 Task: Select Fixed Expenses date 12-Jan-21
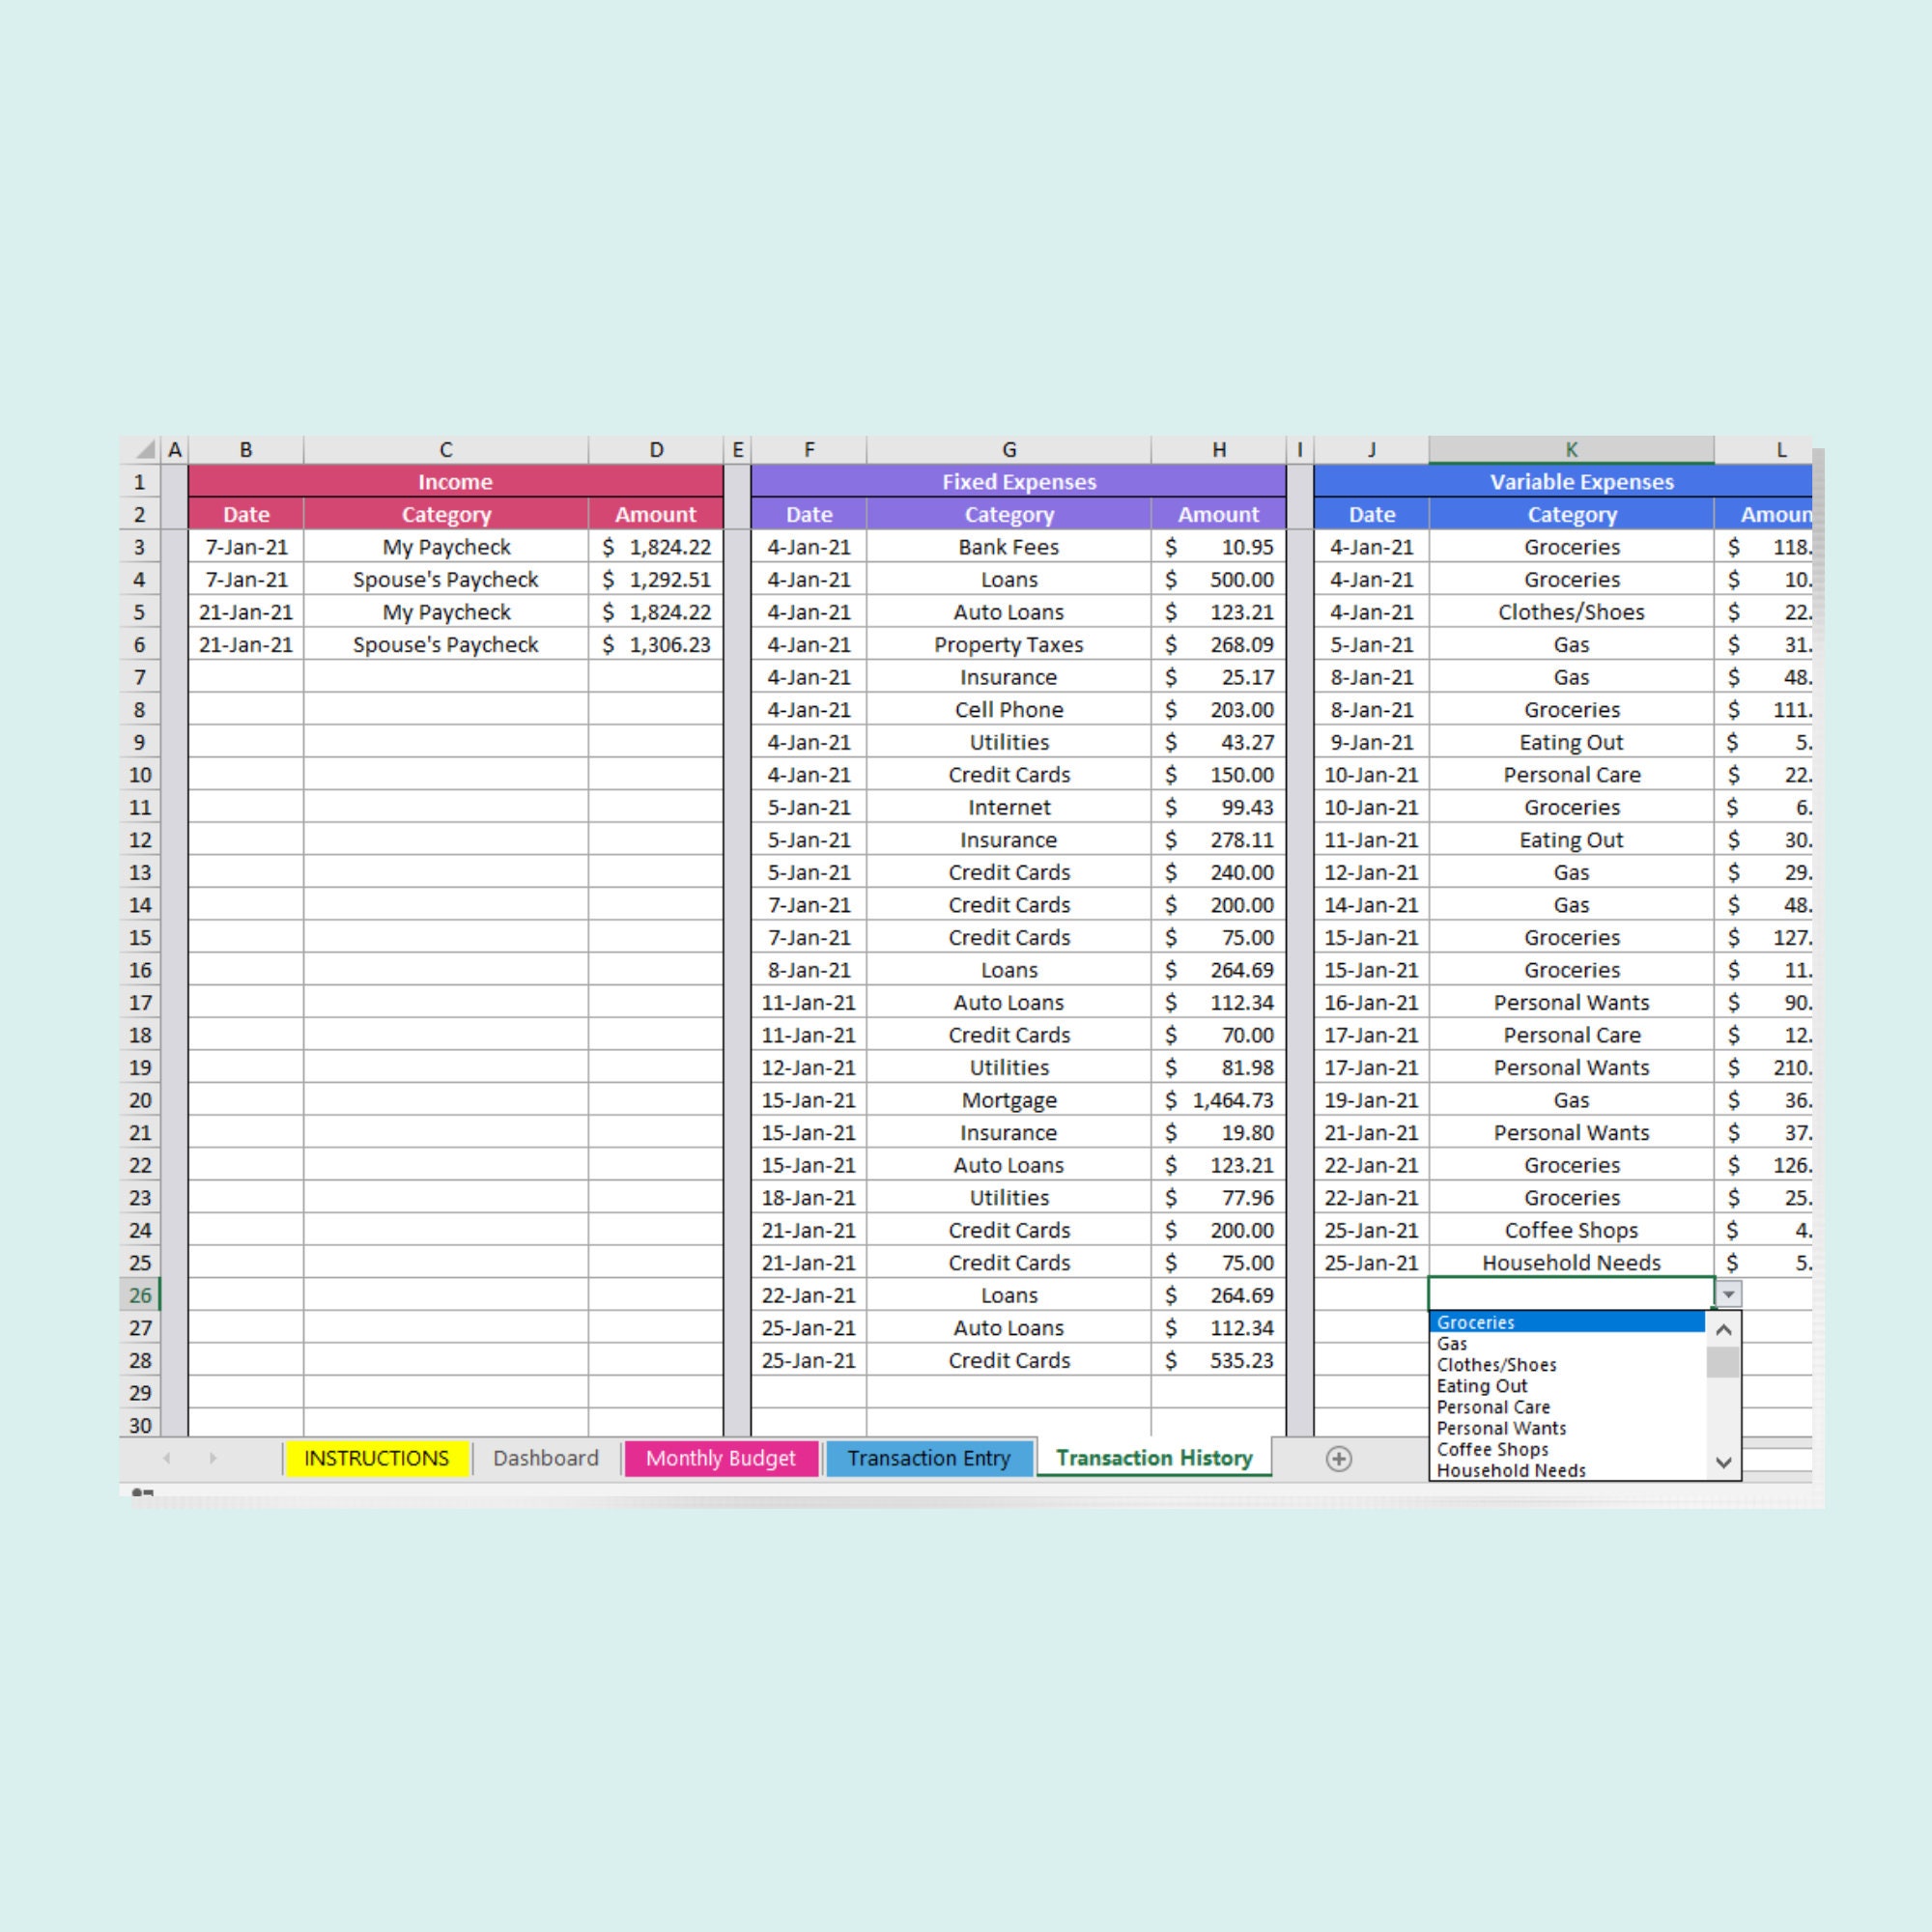(x=809, y=1068)
